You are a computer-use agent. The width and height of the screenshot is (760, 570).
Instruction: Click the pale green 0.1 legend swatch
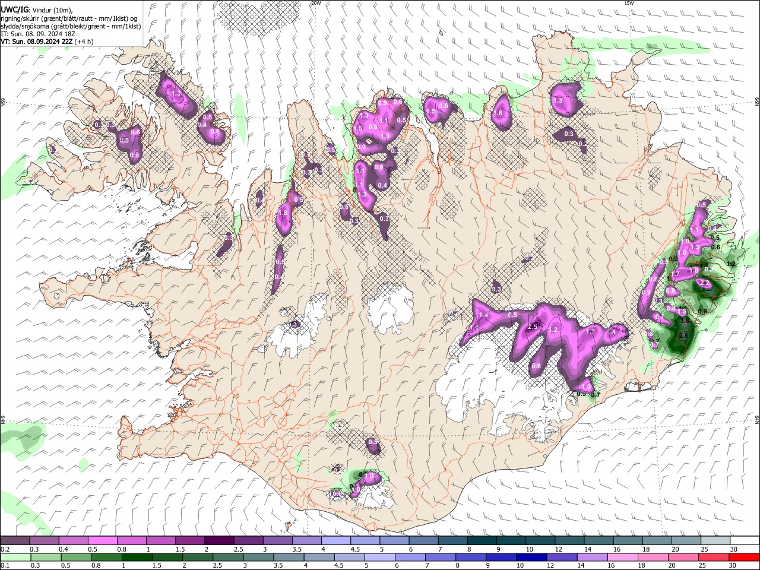[15, 557]
